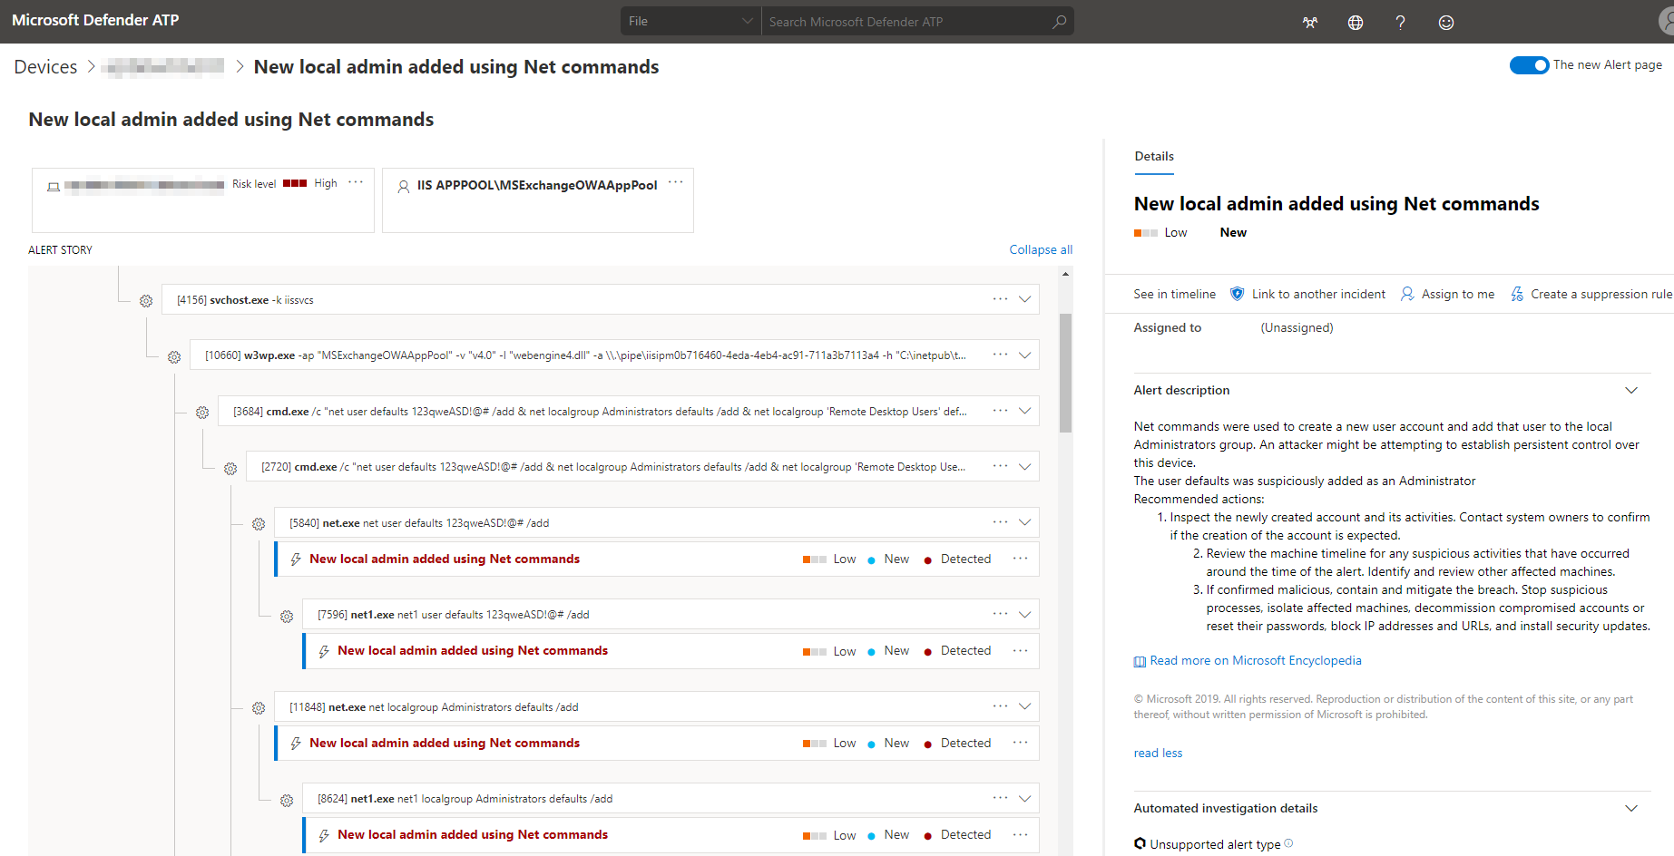Click the computer icon on the Risk level card
Image resolution: width=1674 pixels, height=856 pixels.
pyautogui.click(x=54, y=186)
